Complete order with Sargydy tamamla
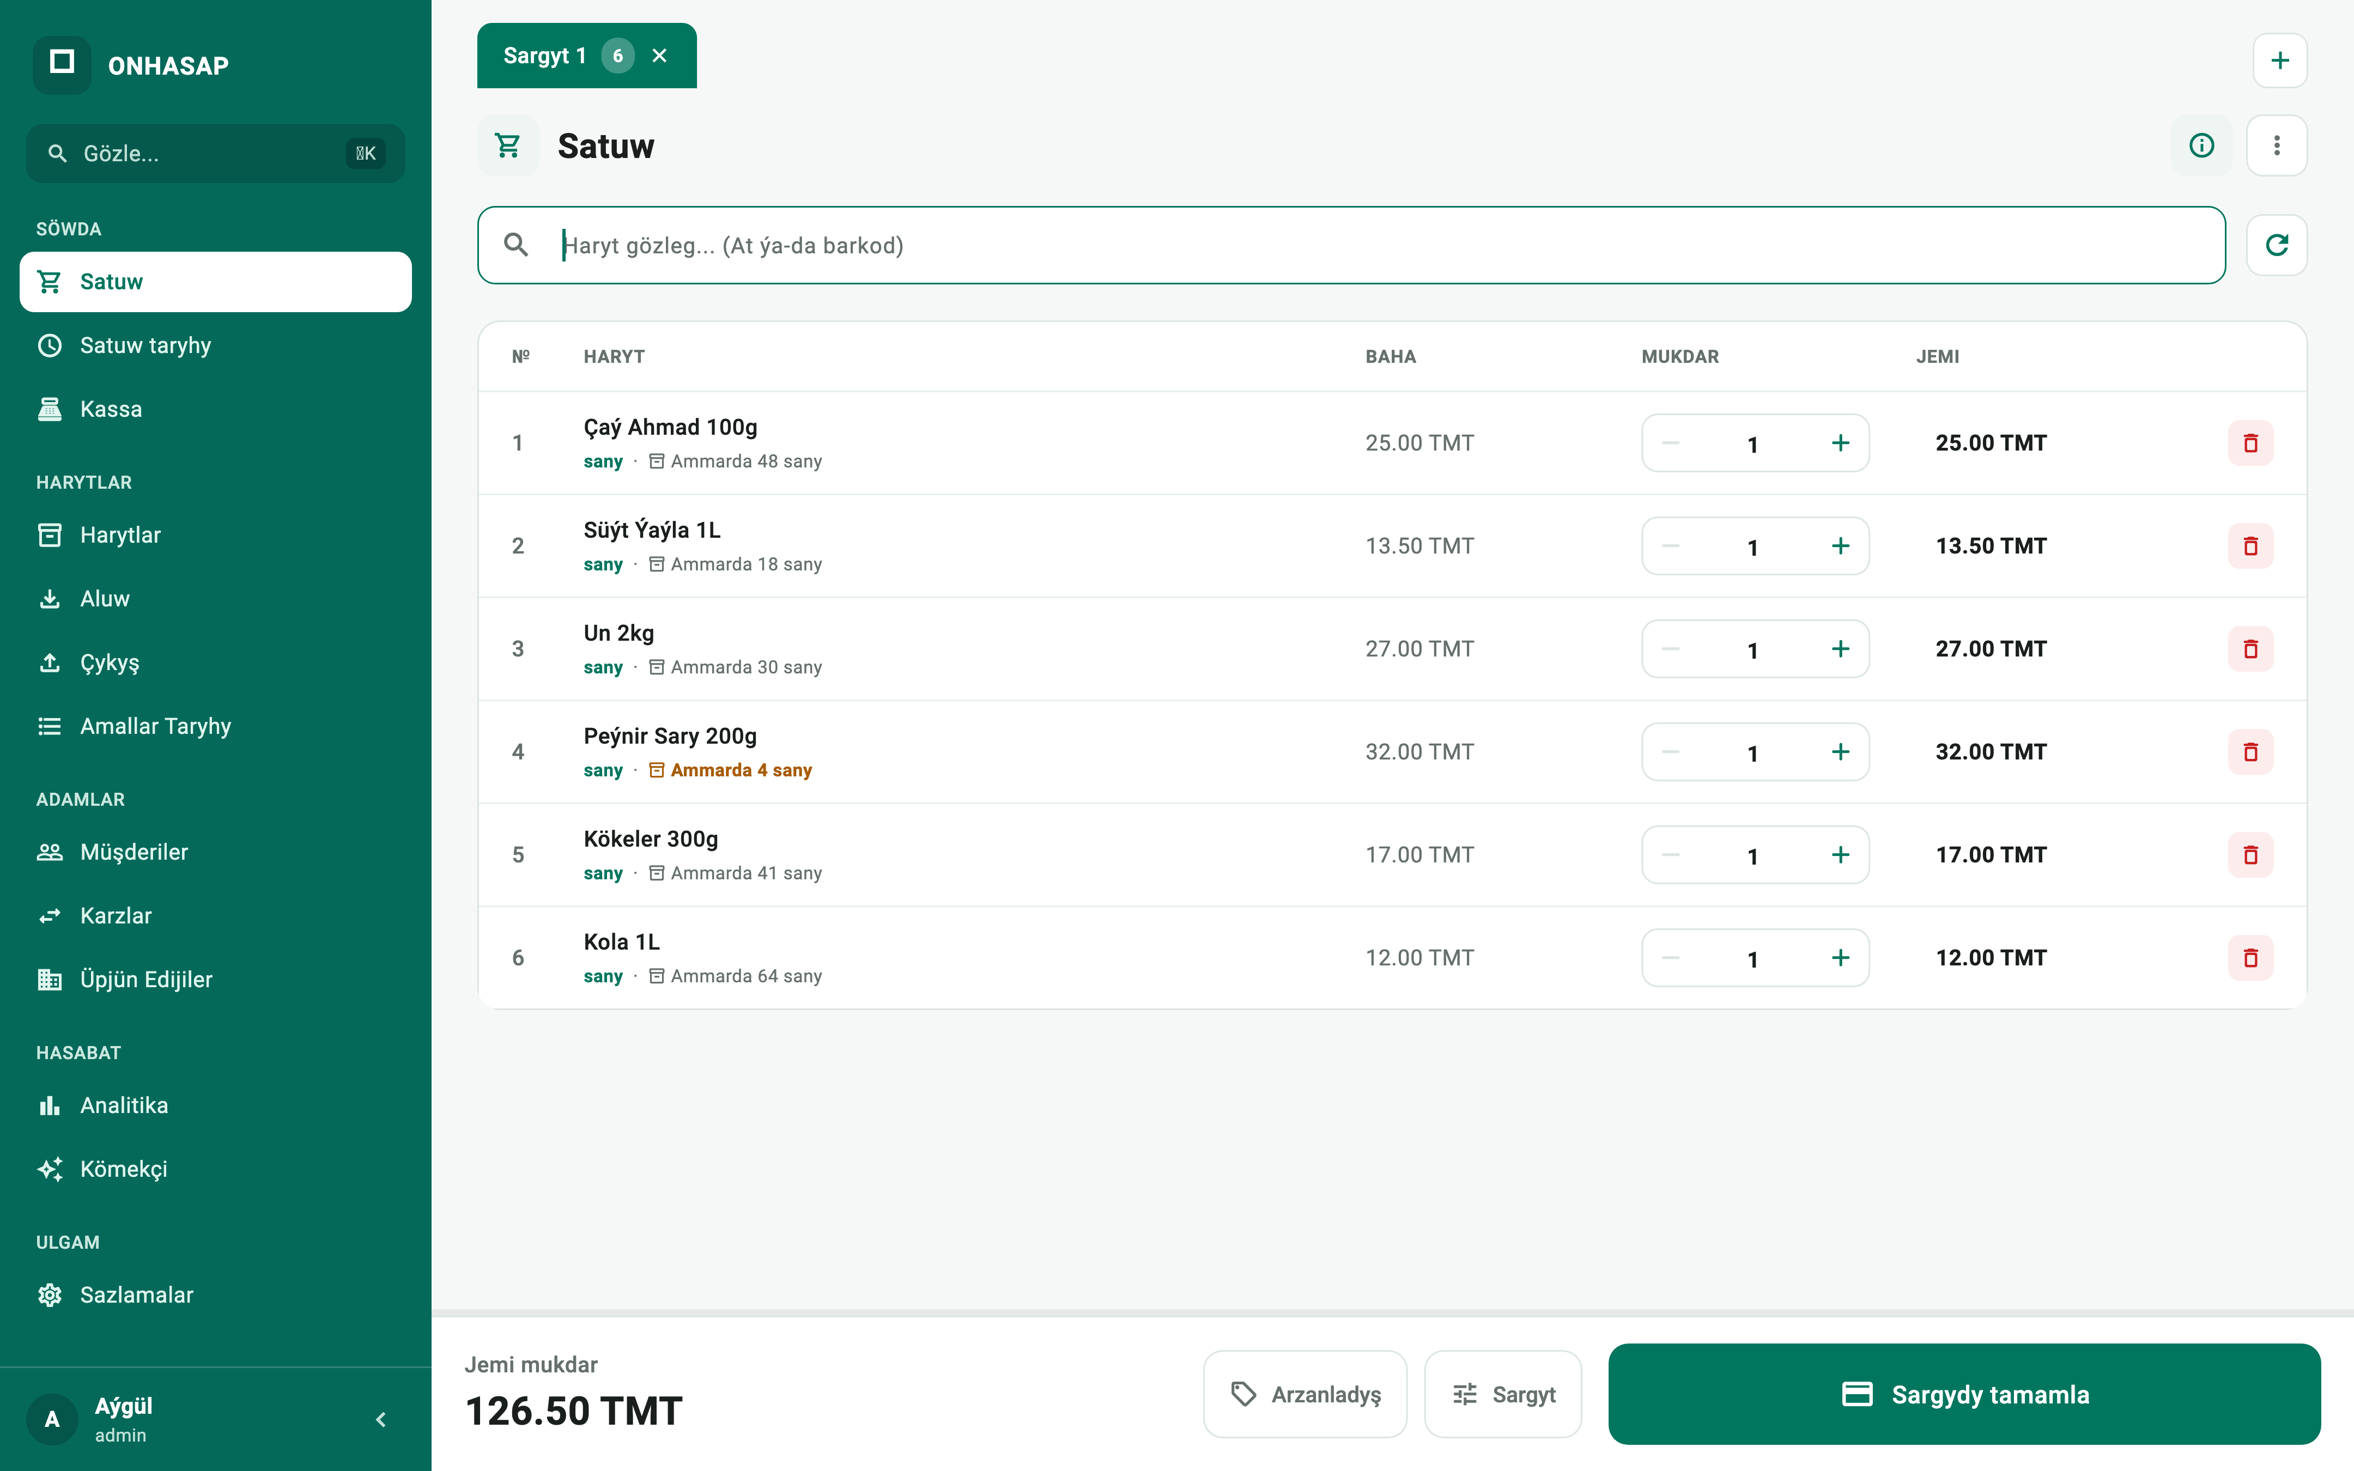Viewport: 2354px width, 1471px height. coord(1964,1394)
